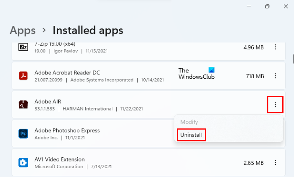Open three-dot menu for Adobe Acrobat Reader

click(x=276, y=76)
